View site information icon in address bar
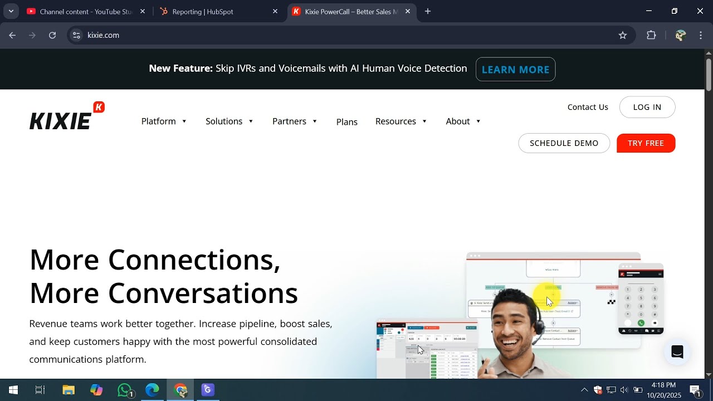713x401 pixels. [x=76, y=35]
